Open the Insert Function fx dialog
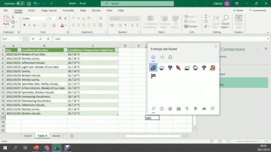The height and width of the screenshot is (152, 271). pyautogui.click(x=48, y=39)
